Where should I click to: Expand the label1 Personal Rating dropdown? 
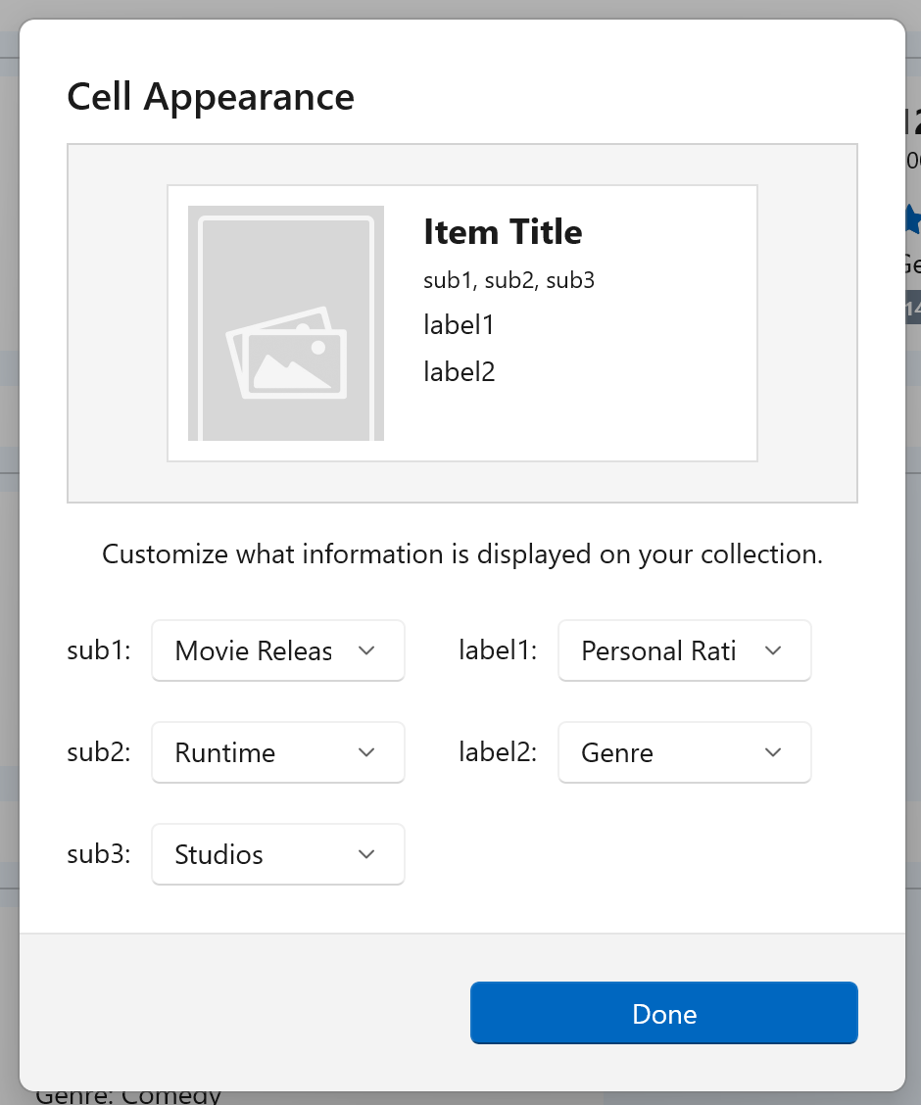(x=684, y=650)
